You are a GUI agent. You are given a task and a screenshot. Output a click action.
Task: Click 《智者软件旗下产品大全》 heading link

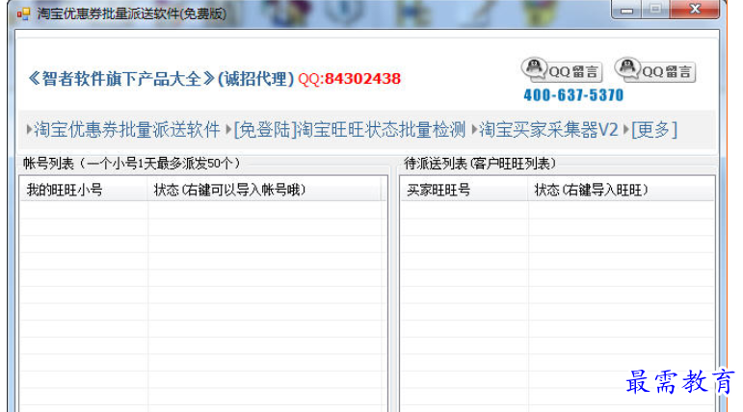(x=120, y=79)
